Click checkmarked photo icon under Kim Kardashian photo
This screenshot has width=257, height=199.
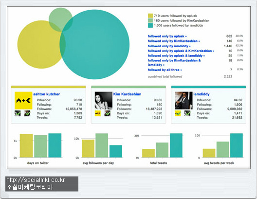108,113
